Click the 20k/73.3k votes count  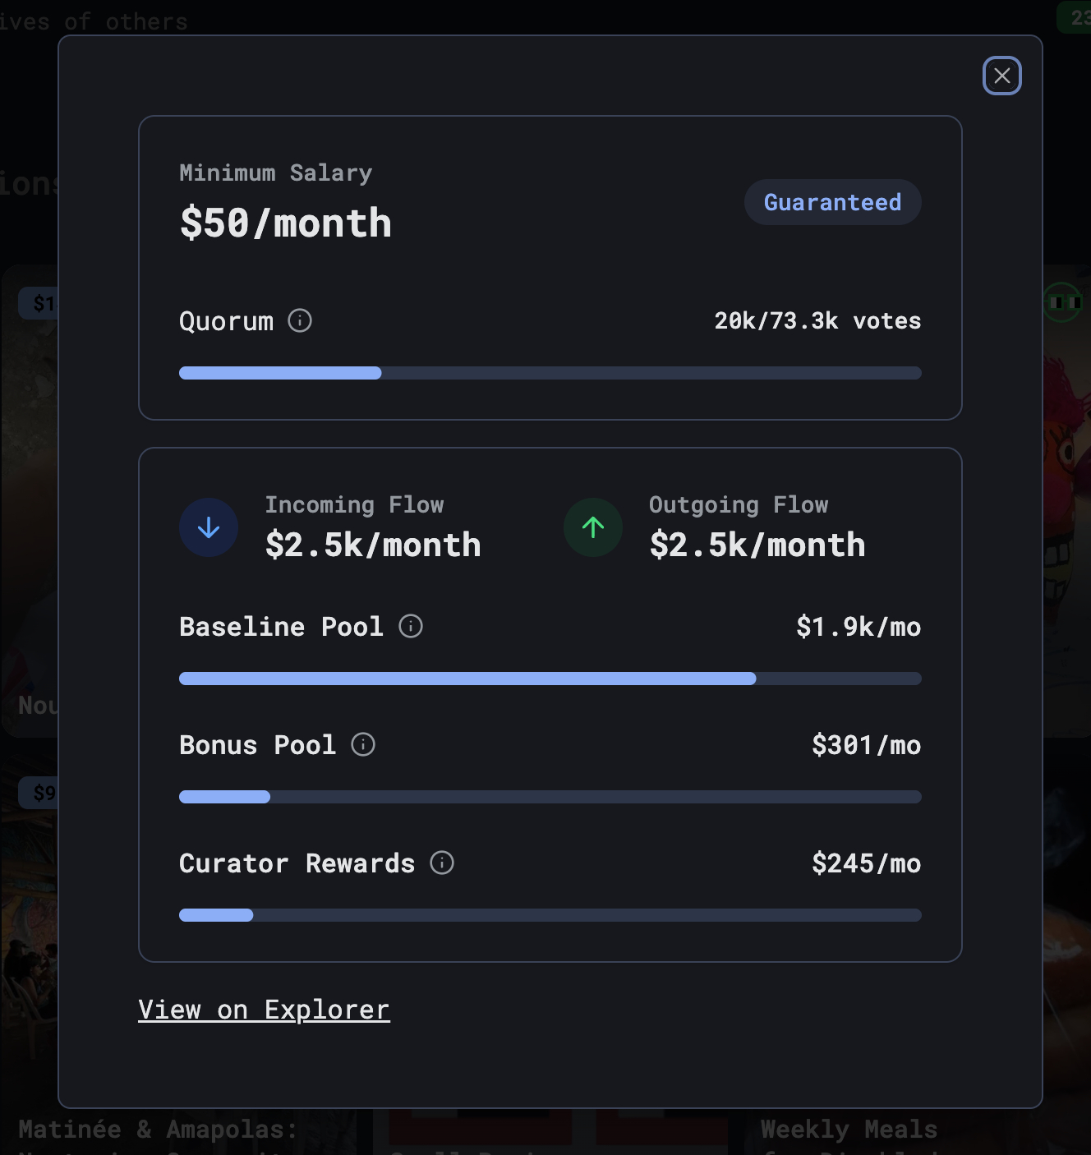click(x=817, y=320)
